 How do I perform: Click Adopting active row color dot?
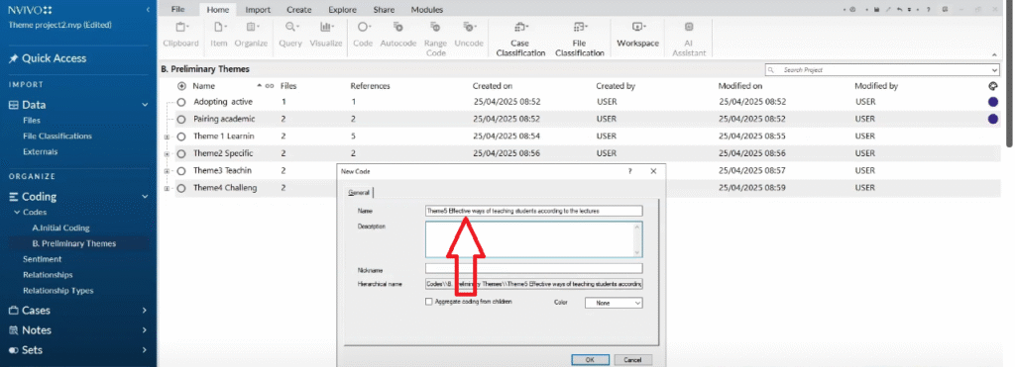(993, 102)
